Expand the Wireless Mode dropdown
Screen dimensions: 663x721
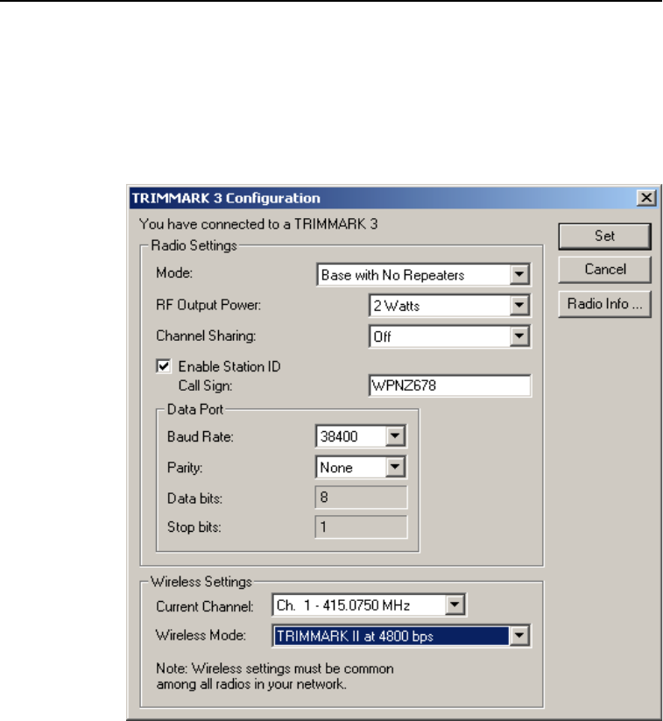(x=519, y=636)
